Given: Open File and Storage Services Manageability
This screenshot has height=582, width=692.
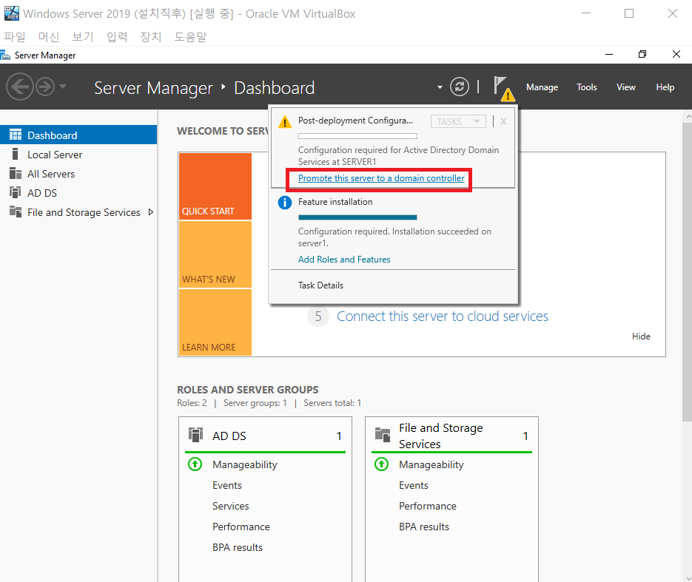Looking at the screenshot, I should (431, 464).
